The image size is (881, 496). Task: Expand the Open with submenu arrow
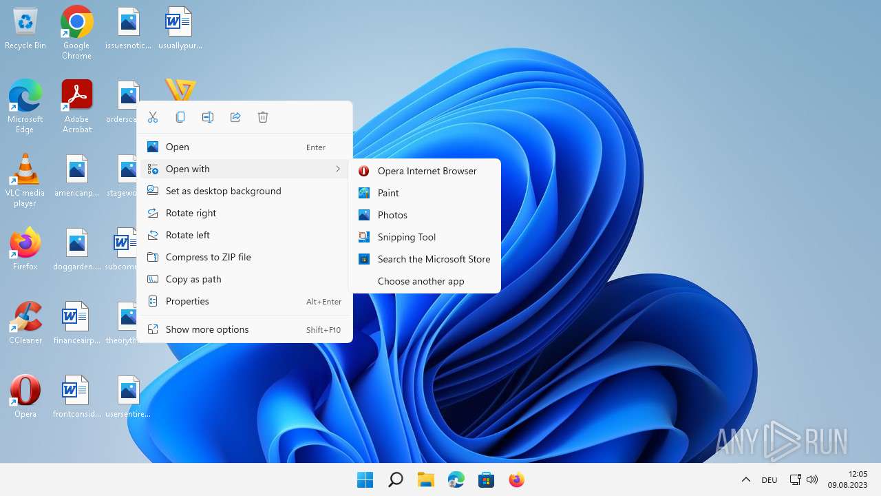[x=338, y=169]
